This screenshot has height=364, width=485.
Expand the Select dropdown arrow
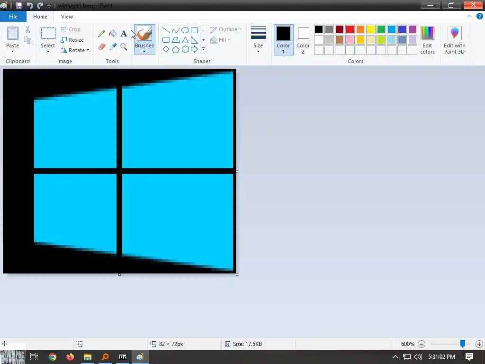click(48, 51)
